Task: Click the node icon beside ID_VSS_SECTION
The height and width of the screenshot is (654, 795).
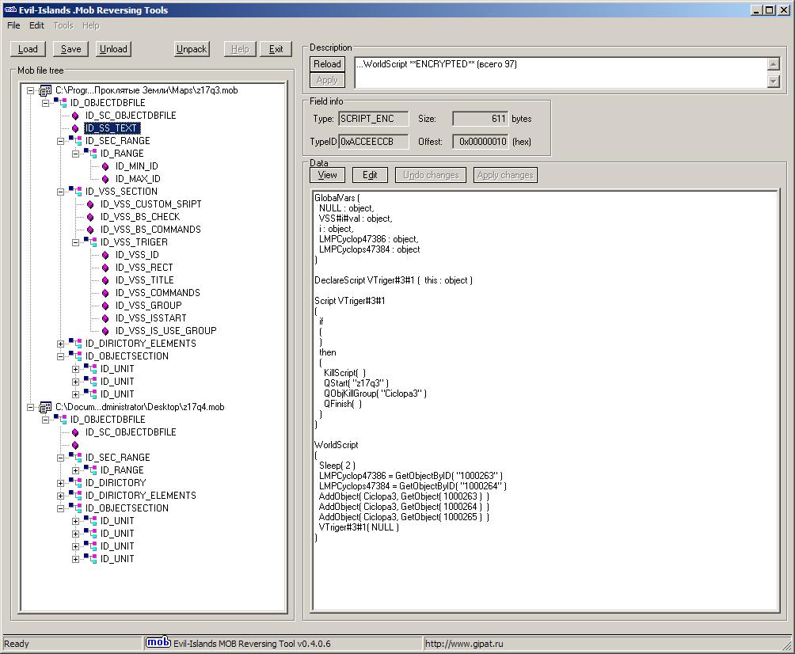Action: coord(75,192)
